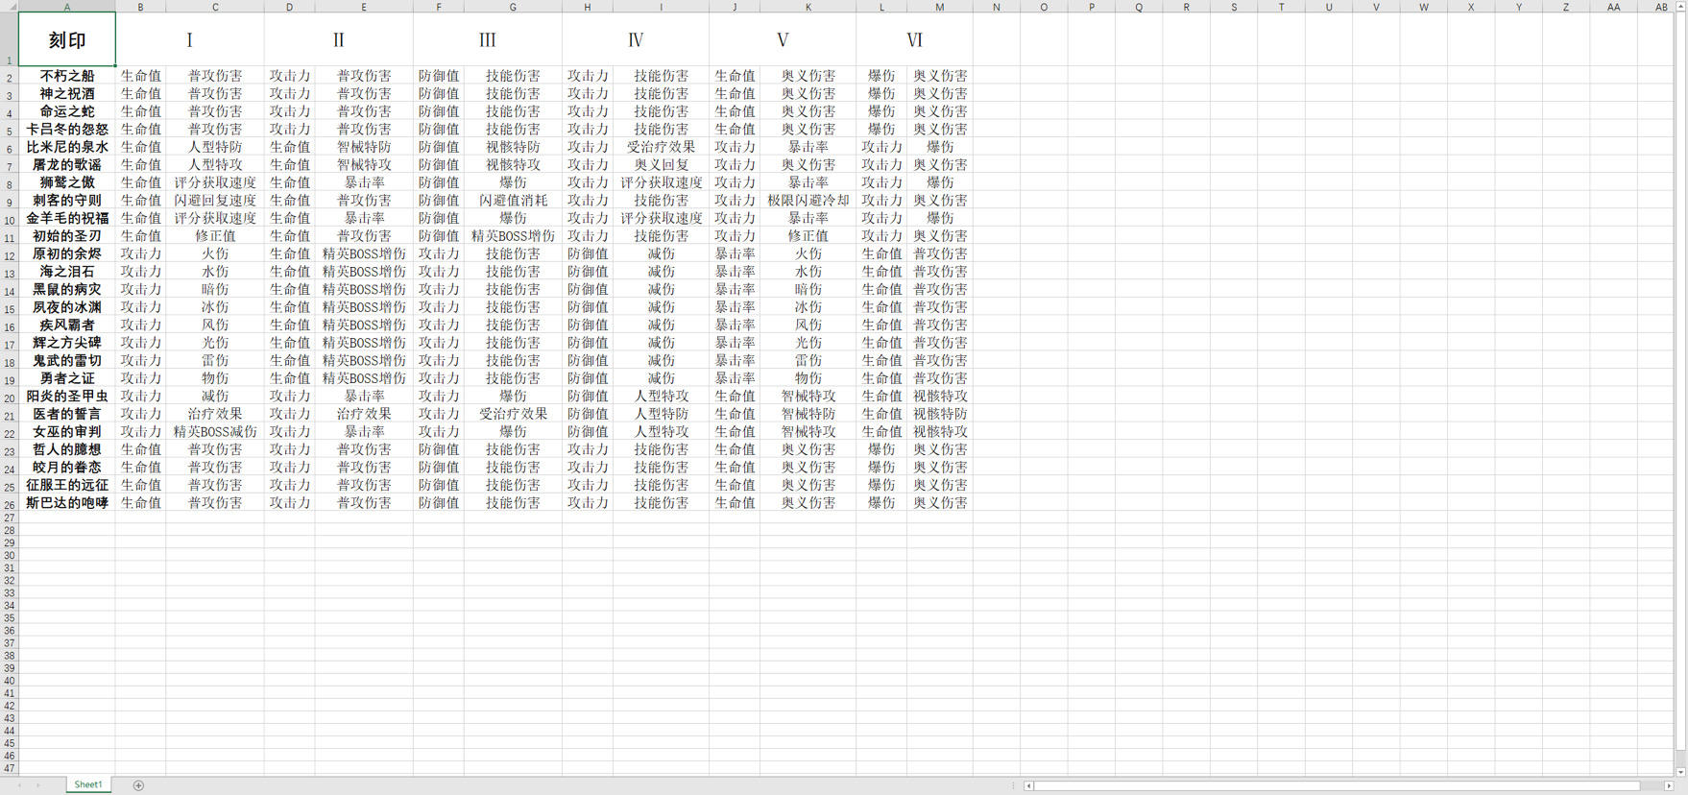Select the 比米尼的泉水 cell

click(67, 147)
